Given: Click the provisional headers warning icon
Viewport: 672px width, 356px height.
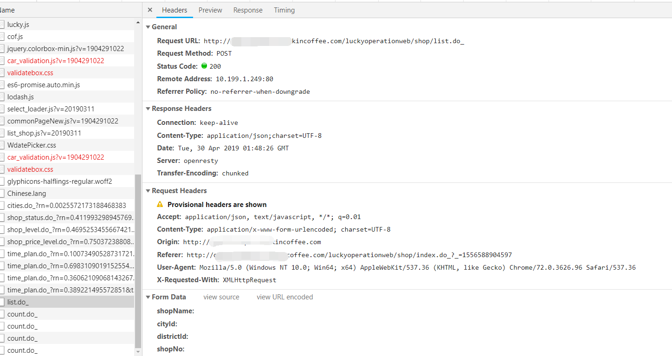Looking at the screenshot, I should click(x=160, y=204).
